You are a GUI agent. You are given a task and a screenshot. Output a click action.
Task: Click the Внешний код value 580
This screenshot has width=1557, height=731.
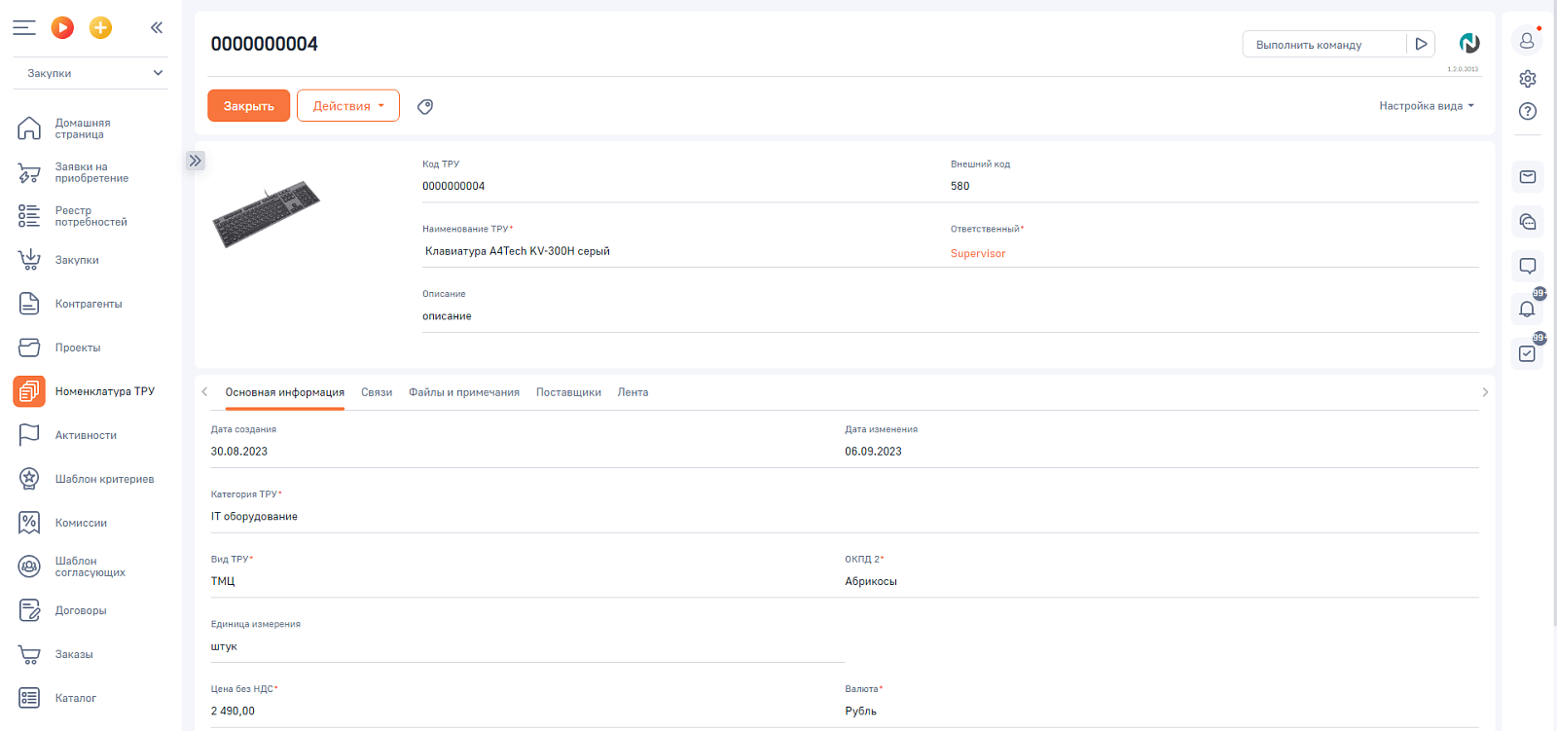click(960, 186)
